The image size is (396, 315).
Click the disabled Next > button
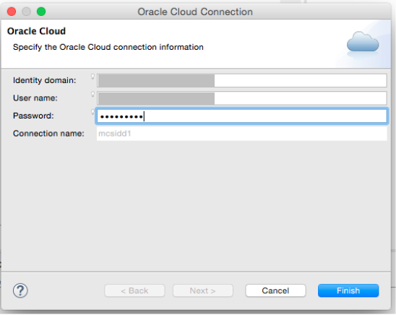pos(203,290)
